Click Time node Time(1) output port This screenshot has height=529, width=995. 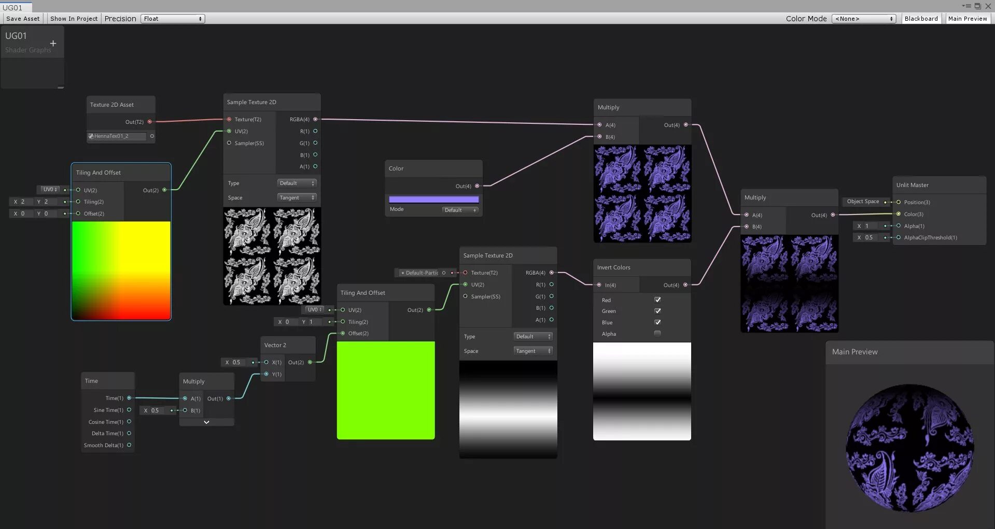click(x=129, y=398)
